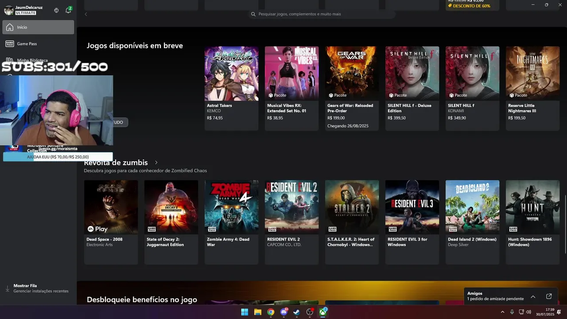Click the Gears of War: Reloaded Pre-Order title
The height and width of the screenshot is (319, 567).
[350, 108]
